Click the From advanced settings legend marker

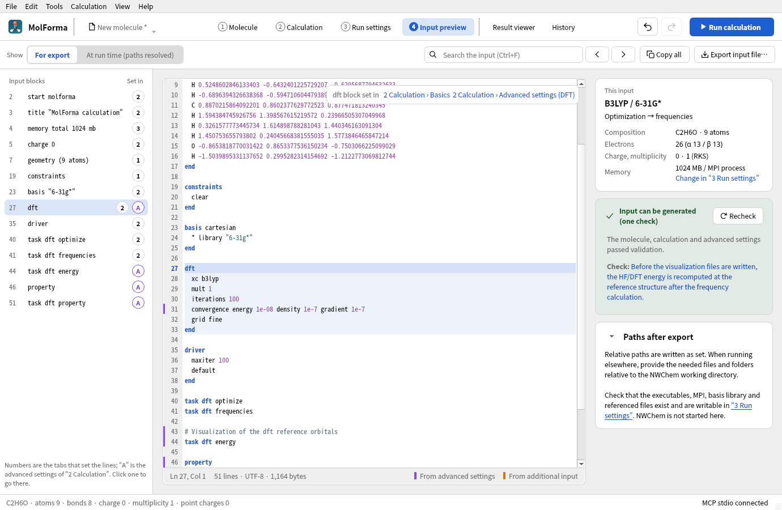[x=415, y=476]
